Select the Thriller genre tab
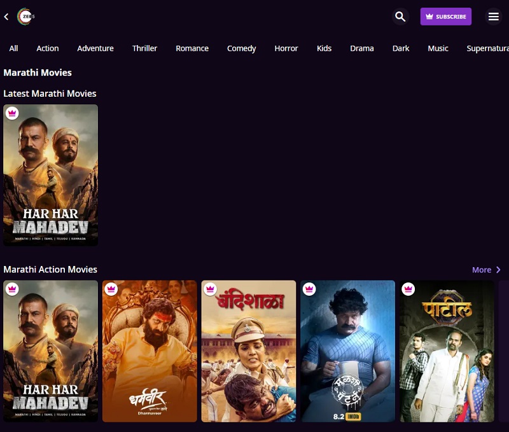 144,48
